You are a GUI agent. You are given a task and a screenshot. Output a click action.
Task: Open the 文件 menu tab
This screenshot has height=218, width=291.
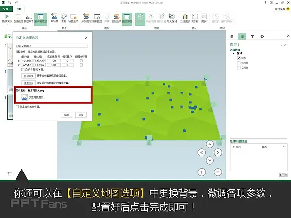coord(6,9)
